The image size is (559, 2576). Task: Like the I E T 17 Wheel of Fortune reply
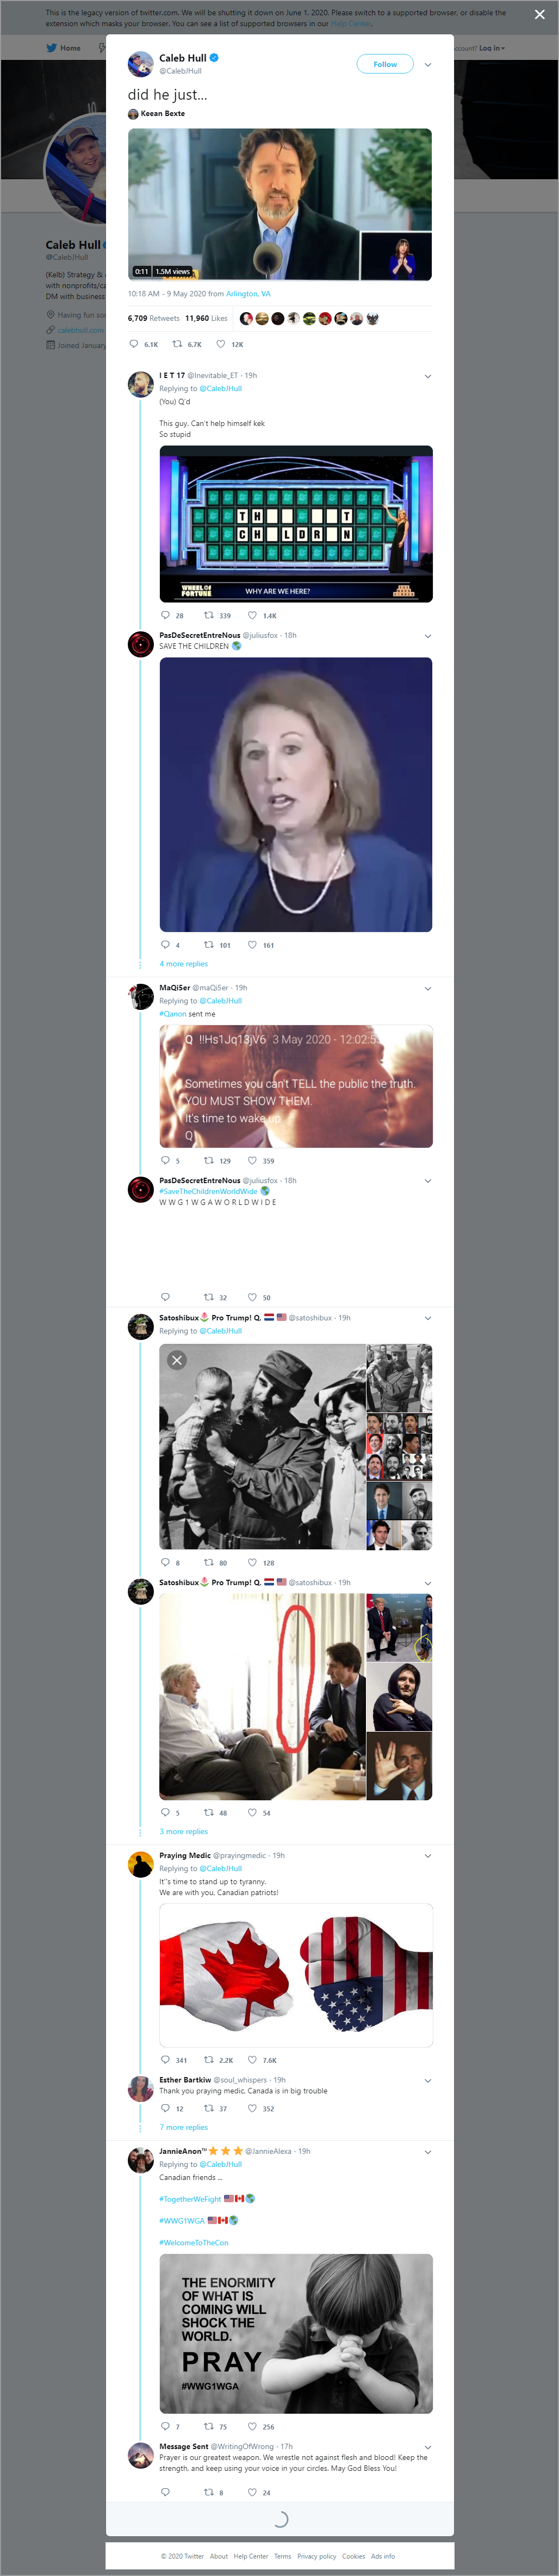point(252,615)
